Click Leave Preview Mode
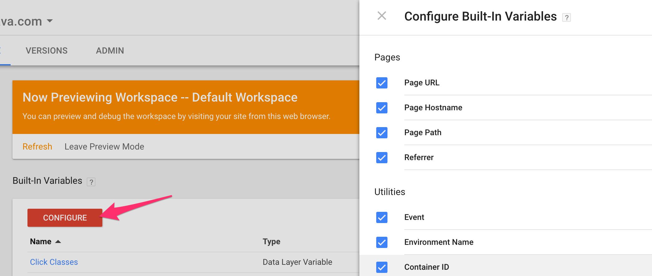Image resolution: width=652 pixels, height=276 pixels. pyautogui.click(x=104, y=146)
